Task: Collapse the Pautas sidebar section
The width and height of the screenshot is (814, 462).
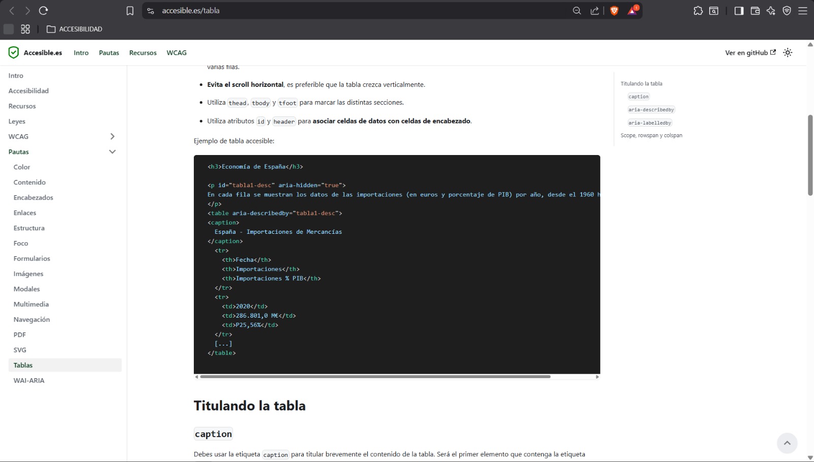Action: (112, 151)
